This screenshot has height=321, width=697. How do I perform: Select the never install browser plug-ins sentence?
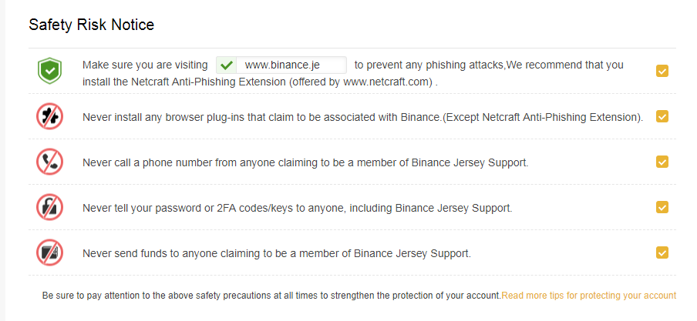[x=362, y=117]
